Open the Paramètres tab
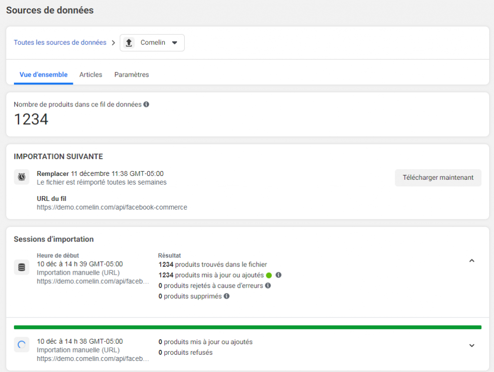The width and height of the screenshot is (494, 372). pos(131,75)
